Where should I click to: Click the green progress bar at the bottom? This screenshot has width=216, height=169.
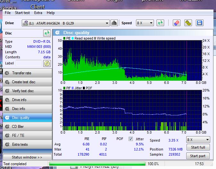point(97,164)
